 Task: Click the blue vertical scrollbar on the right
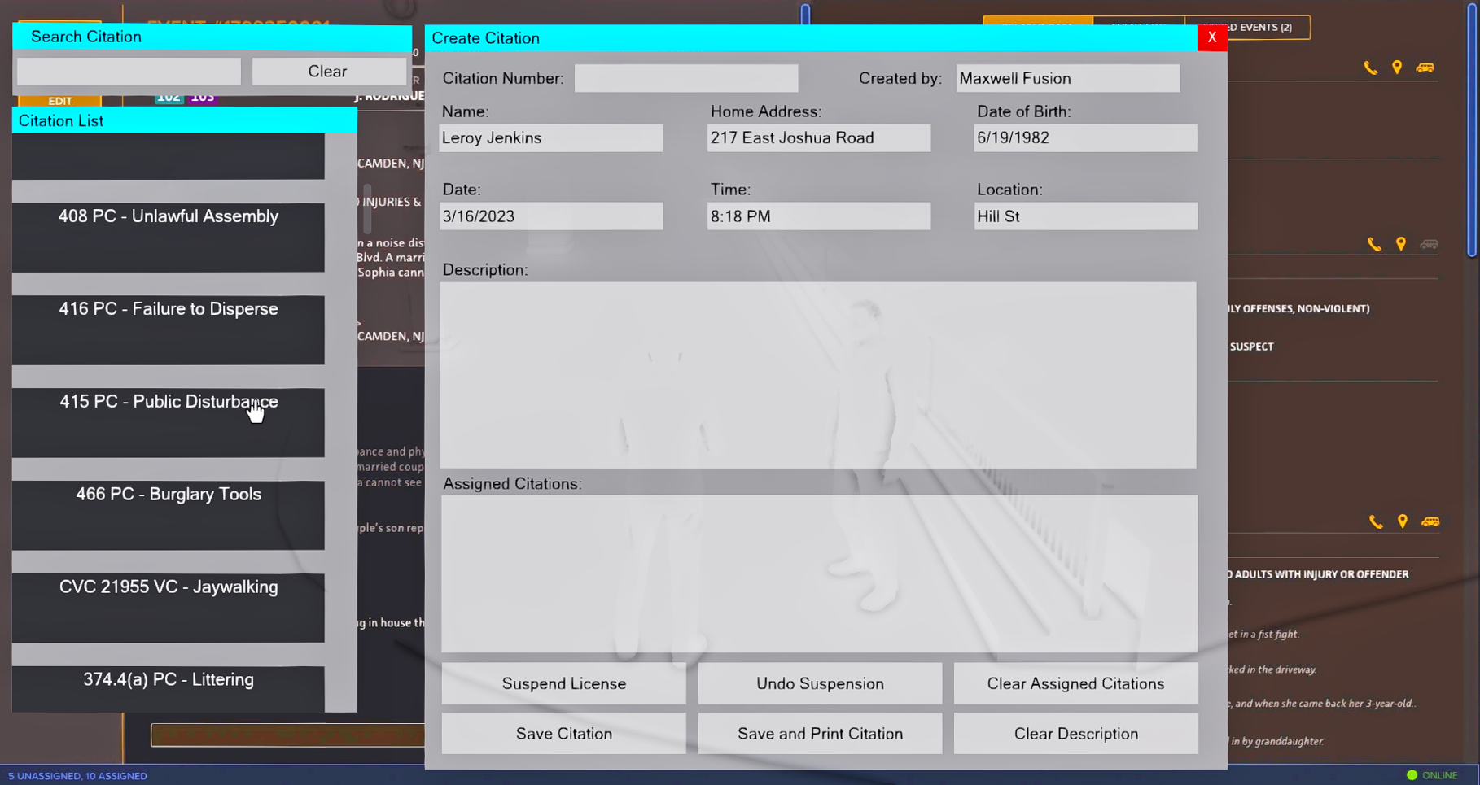[1471, 130]
